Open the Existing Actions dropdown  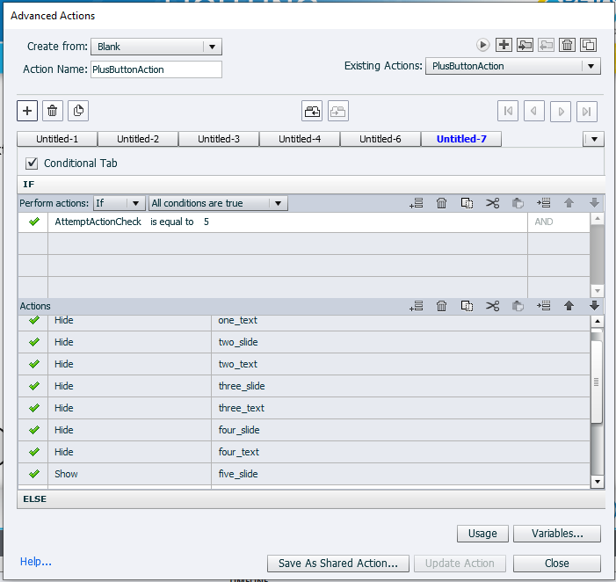click(x=512, y=66)
